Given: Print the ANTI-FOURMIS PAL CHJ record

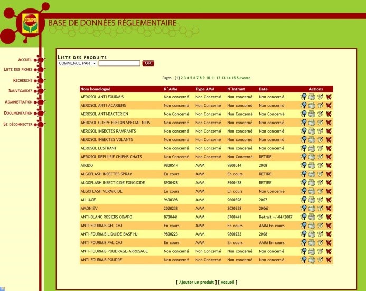Looking at the screenshot, I should point(312,242).
